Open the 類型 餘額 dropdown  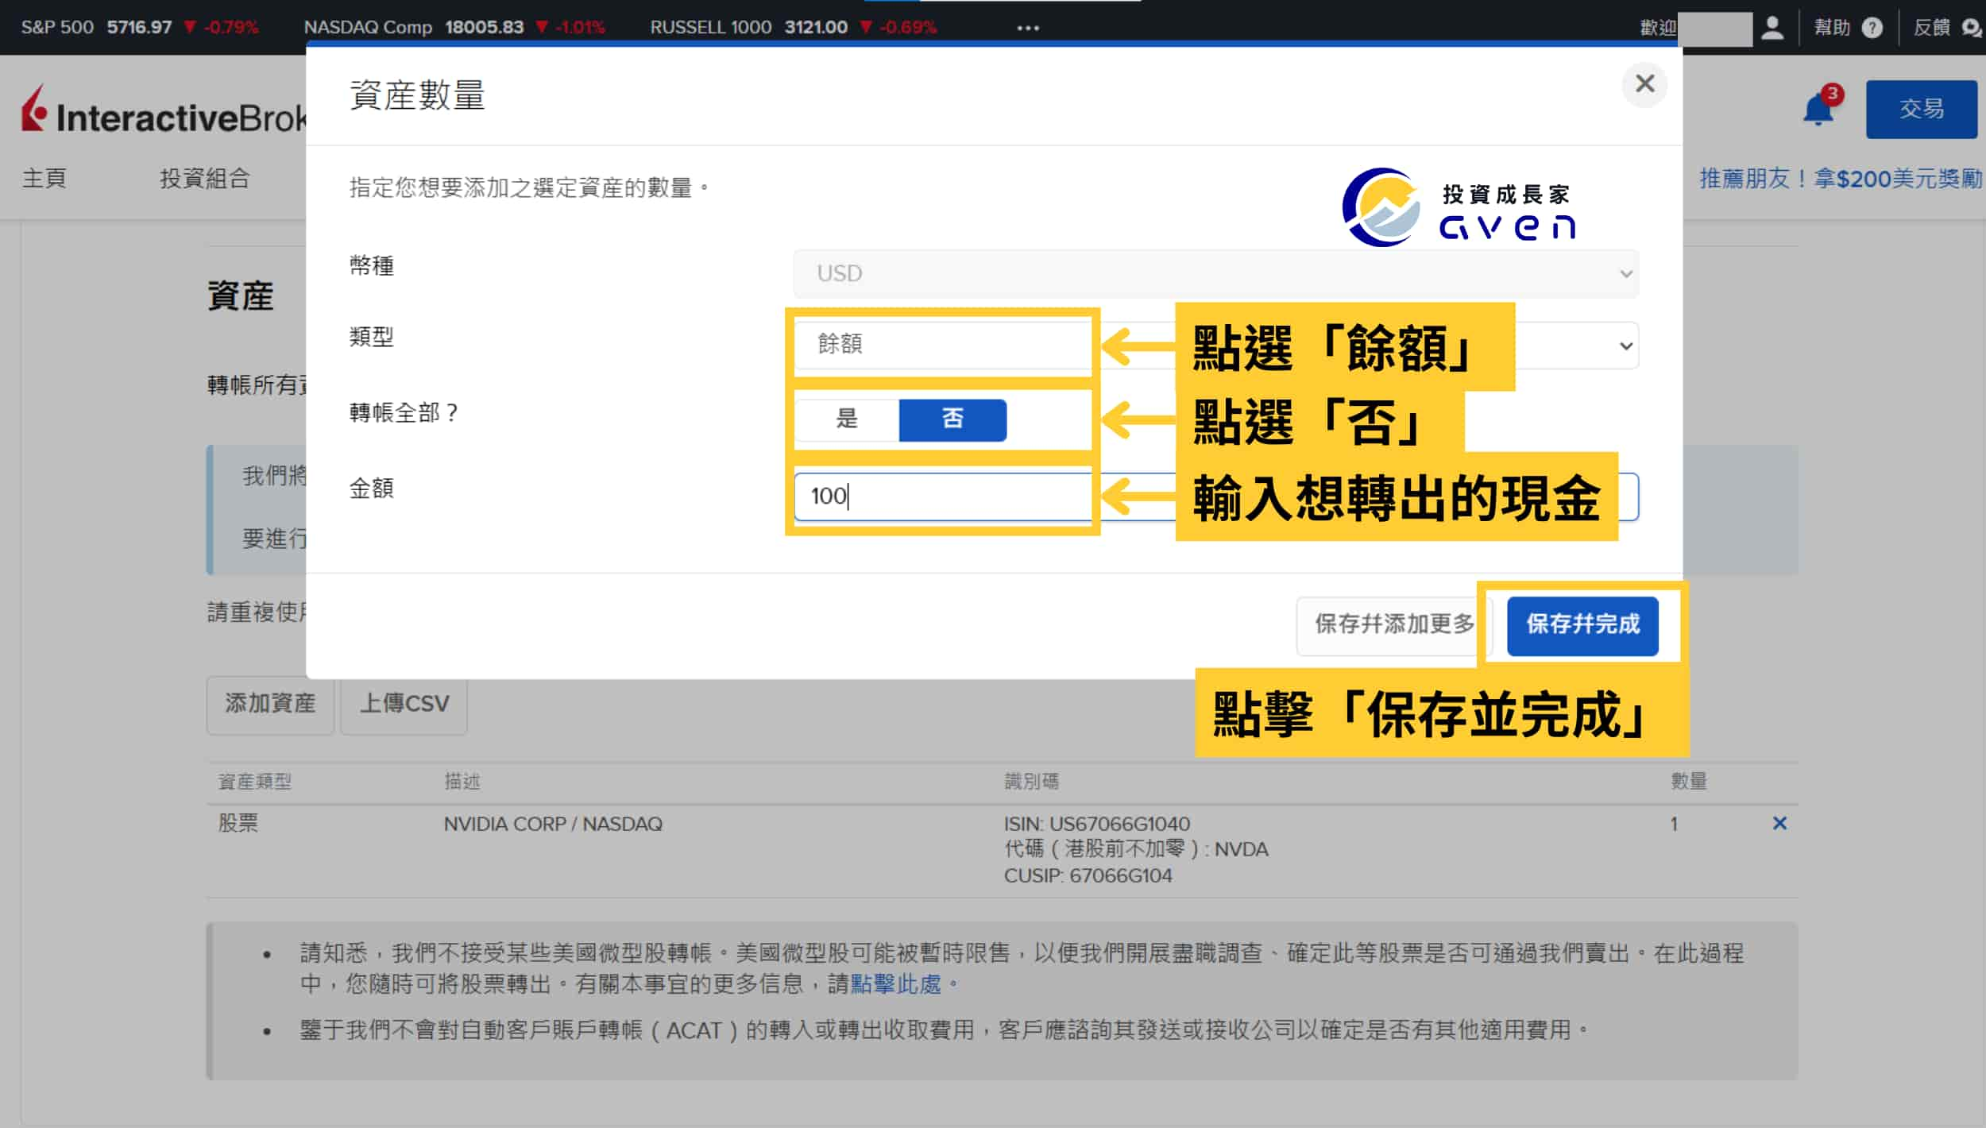(x=1215, y=345)
